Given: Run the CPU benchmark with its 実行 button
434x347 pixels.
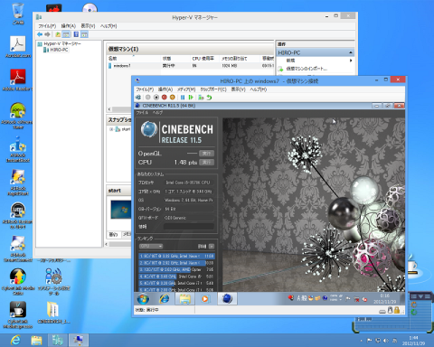Looking at the screenshot, I should pyautogui.click(x=207, y=163).
